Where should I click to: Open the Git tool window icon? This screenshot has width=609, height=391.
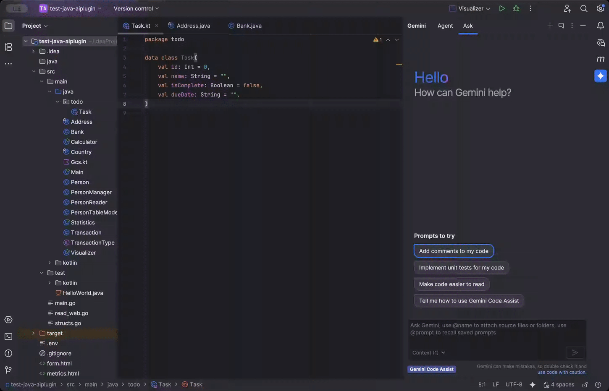(x=8, y=370)
